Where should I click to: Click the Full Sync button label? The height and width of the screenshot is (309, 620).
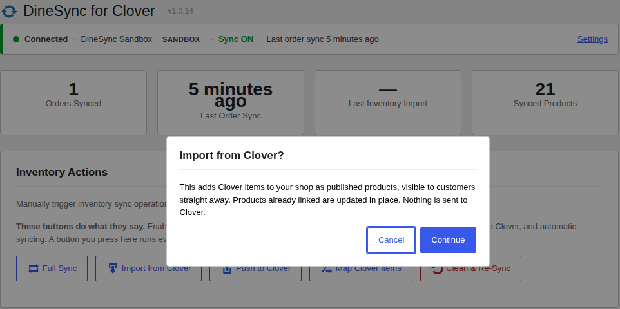point(59,268)
